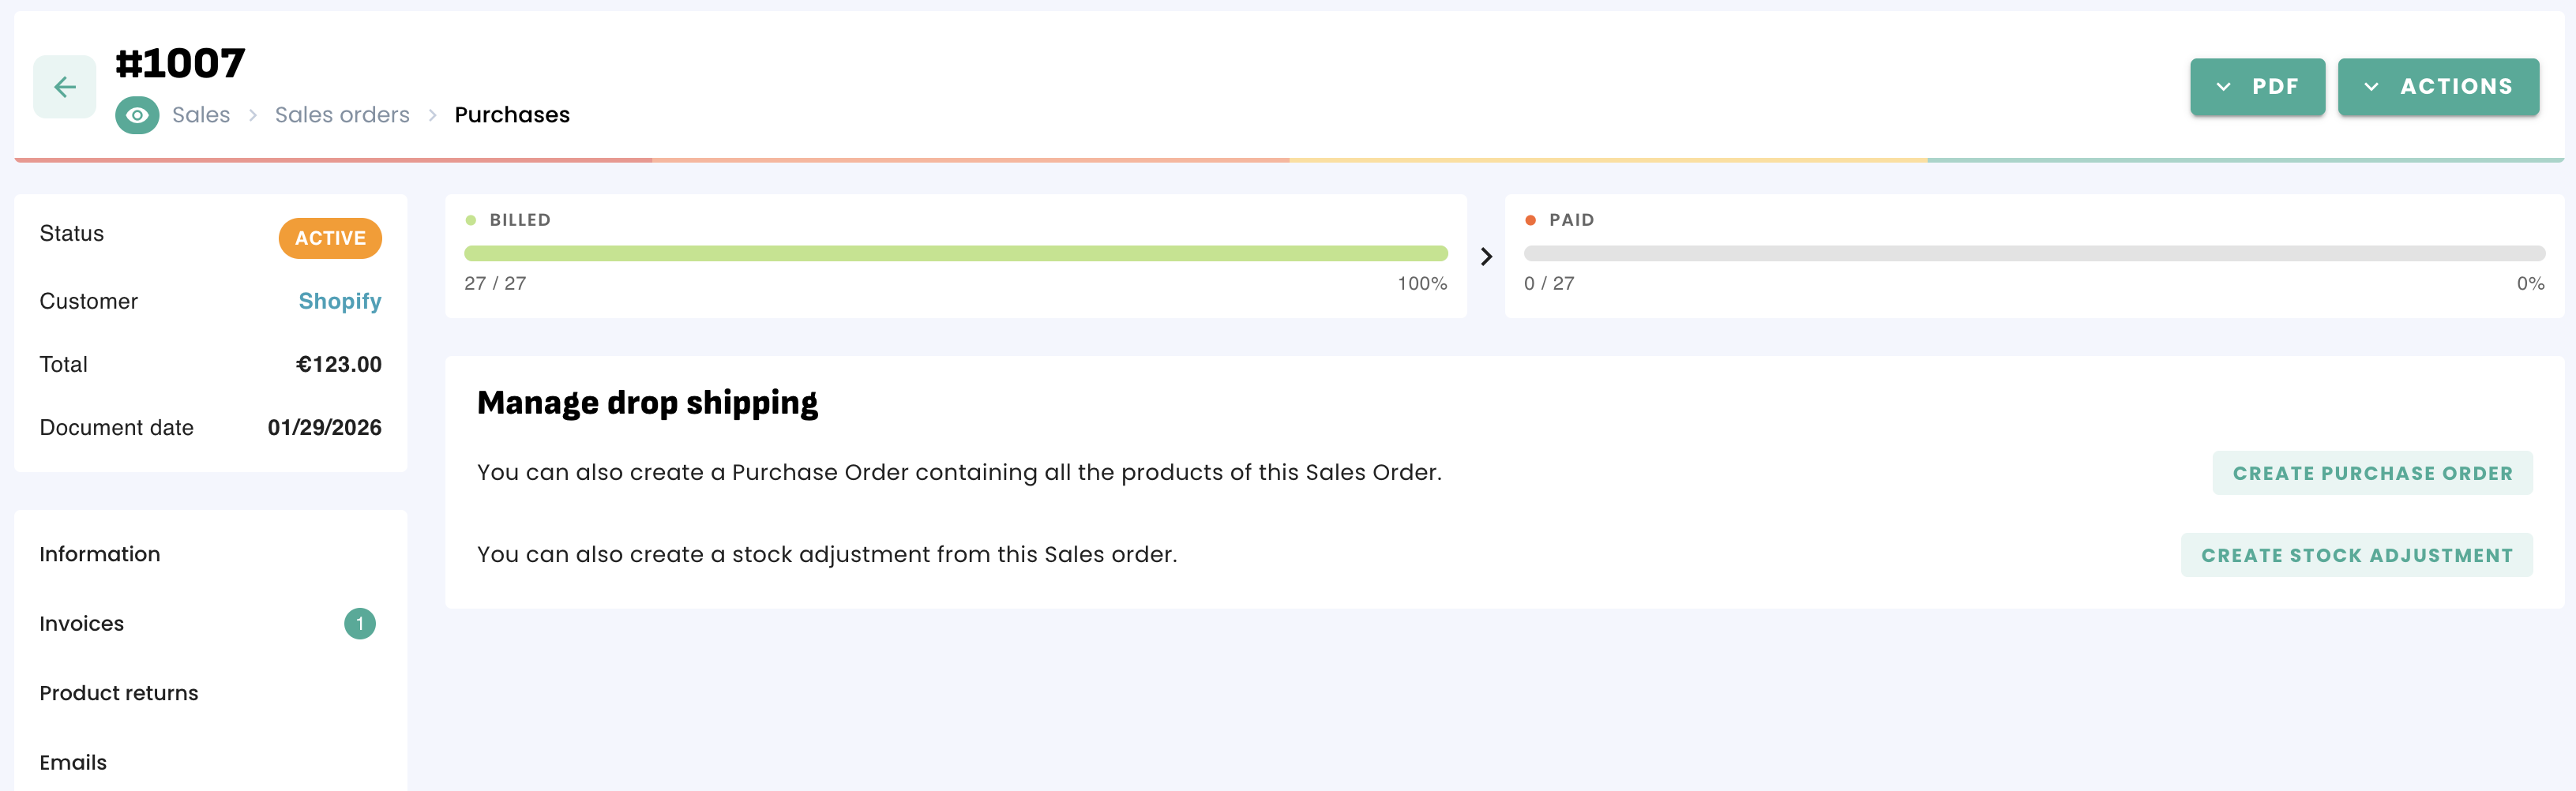Select the Purchases breadcrumb
Image resolution: width=2576 pixels, height=791 pixels.
coord(512,115)
